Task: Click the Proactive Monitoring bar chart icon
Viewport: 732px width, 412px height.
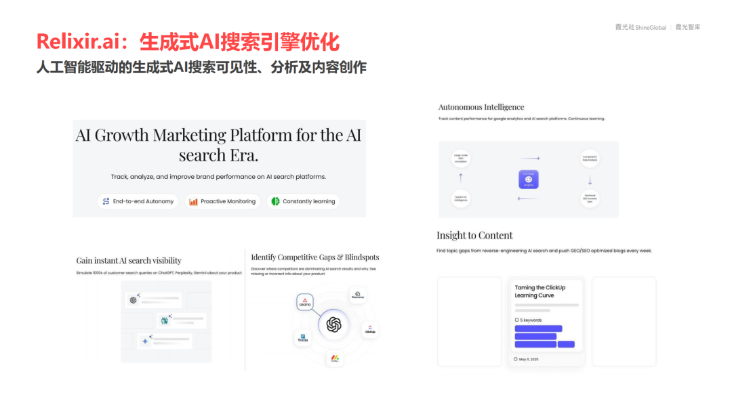Action: 193,201
